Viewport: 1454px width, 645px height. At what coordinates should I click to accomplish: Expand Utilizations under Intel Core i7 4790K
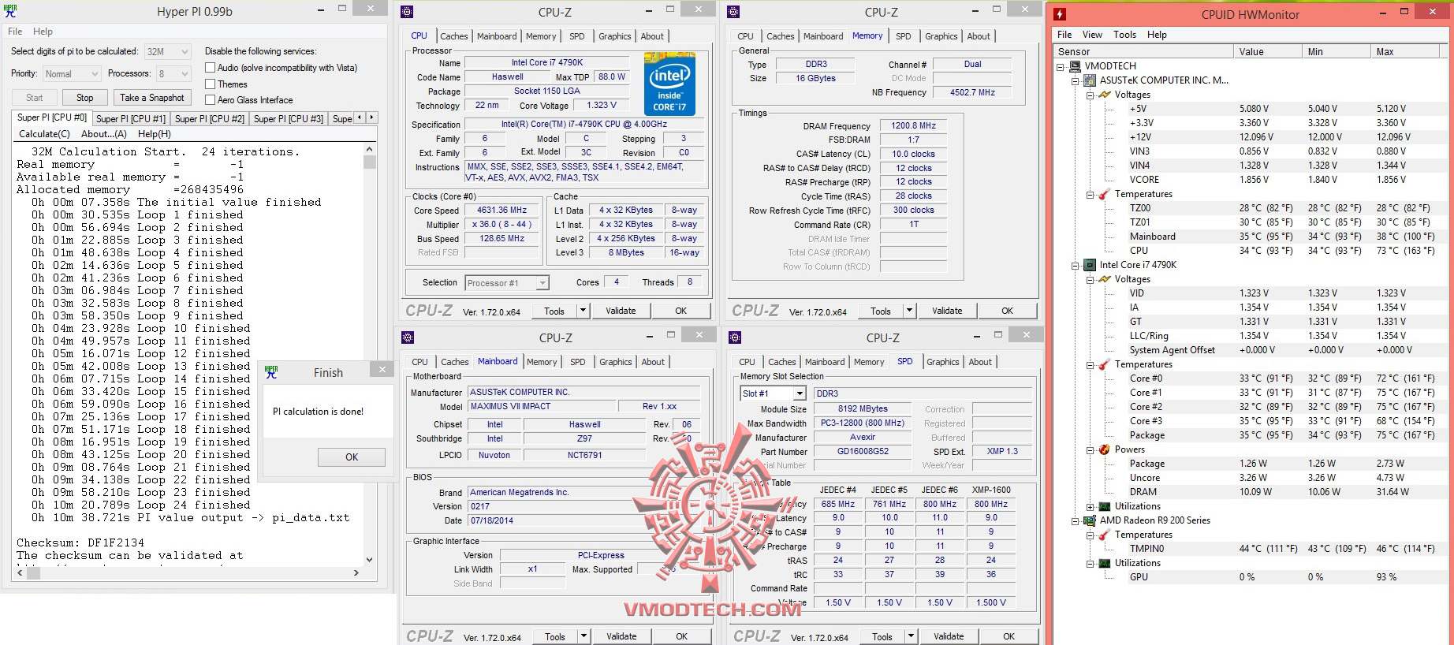pos(1090,507)
